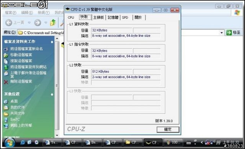The height and width of the screenshot is (149, 245).
Task: Click the red X delete file icon
Action: point(6,82)
